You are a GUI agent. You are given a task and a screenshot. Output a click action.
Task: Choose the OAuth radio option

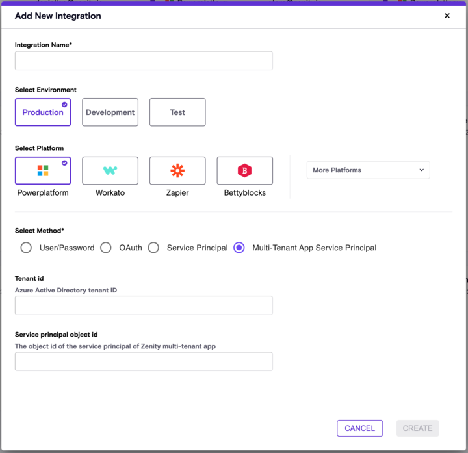coord(106,248)
